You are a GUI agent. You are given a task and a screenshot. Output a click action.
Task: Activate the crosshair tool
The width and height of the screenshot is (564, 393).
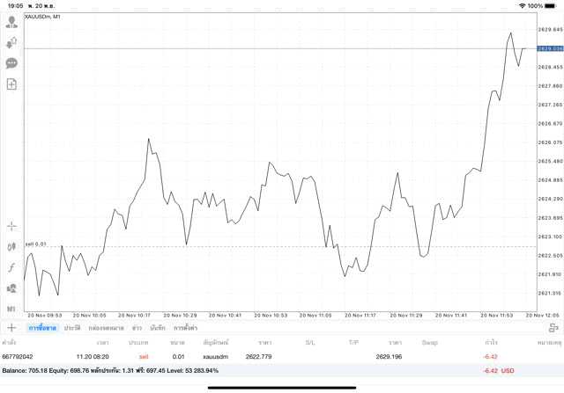pyautogui.click(x=11, y=226)
